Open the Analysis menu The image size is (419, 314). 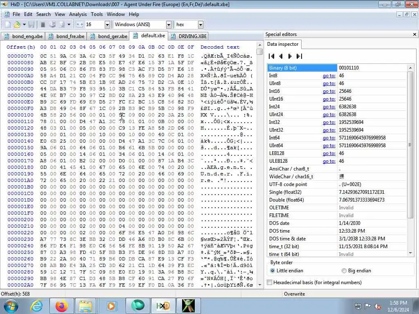(x=78, y=14)
